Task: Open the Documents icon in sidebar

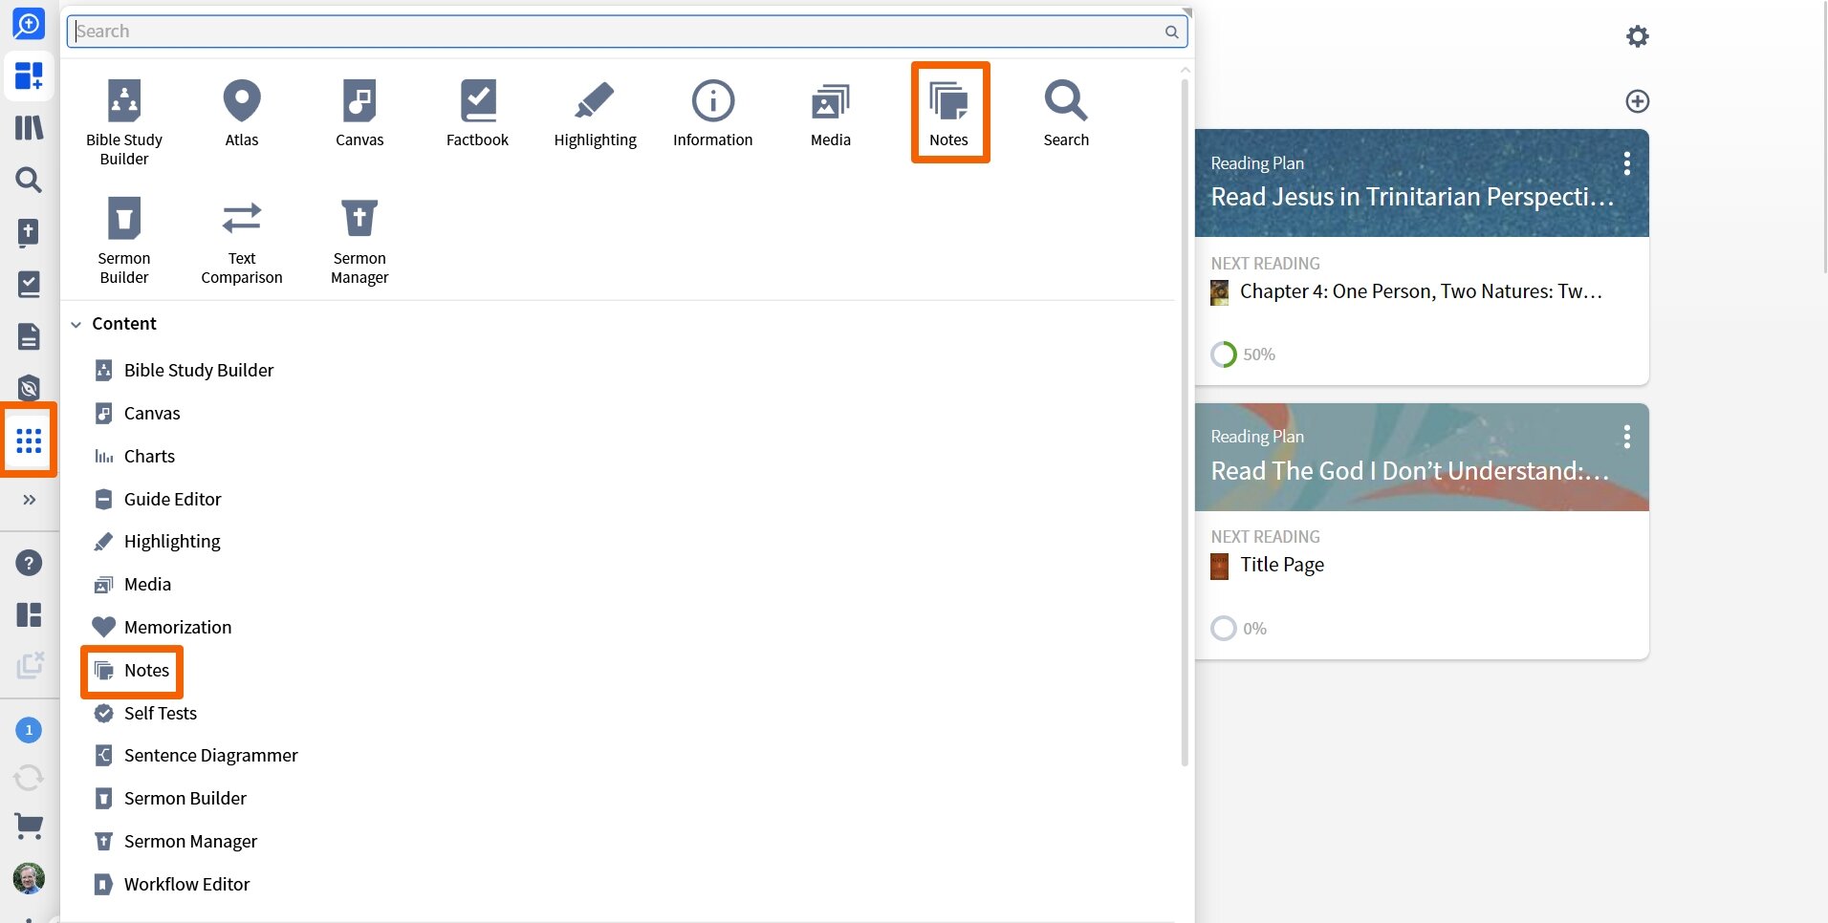Action: click(x=29, y=336)
